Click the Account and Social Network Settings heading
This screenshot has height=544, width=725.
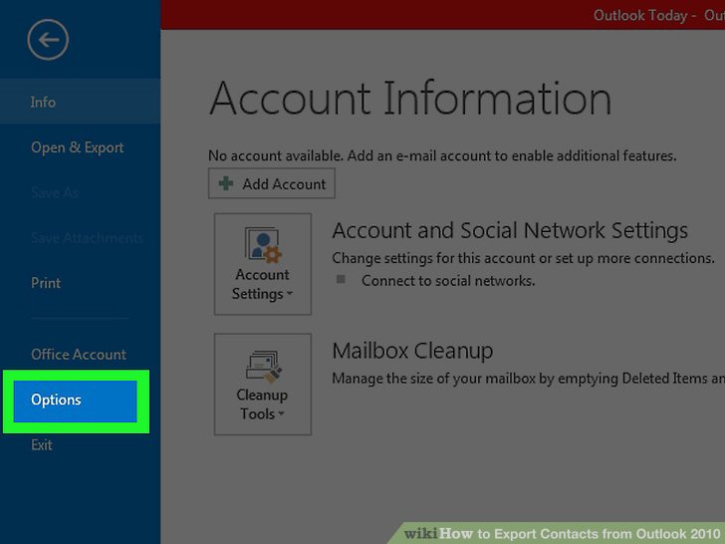coord(510,230)
